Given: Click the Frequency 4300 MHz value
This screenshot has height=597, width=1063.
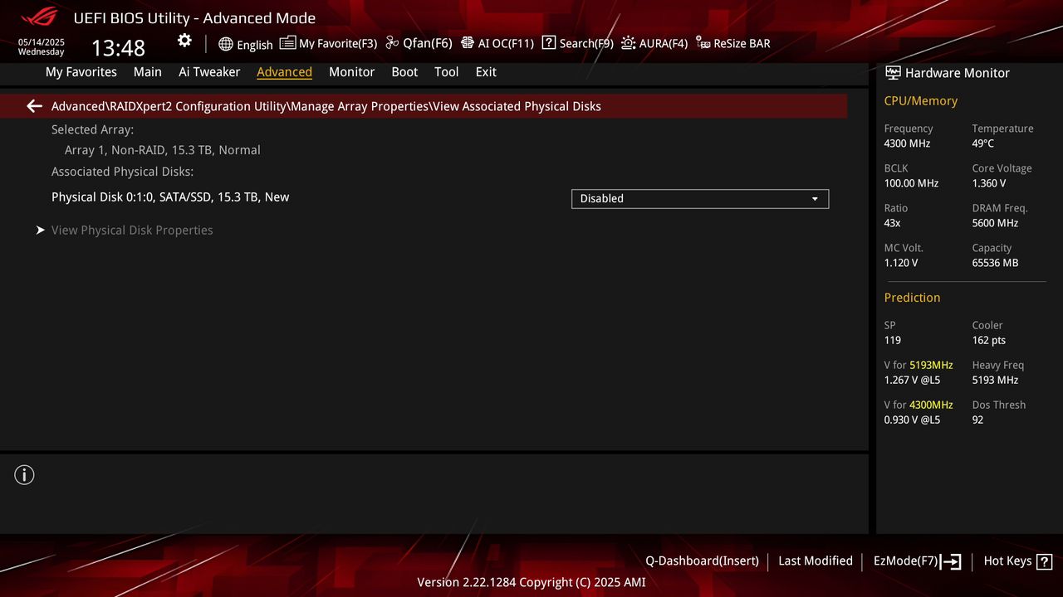Looking at the screenshot, I should 907,143.
